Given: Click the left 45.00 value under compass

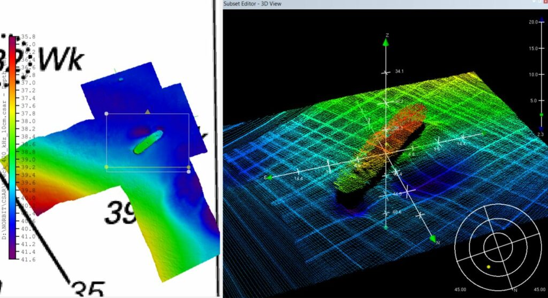Looking at the screenshot, I should click(x=460, y=289).
